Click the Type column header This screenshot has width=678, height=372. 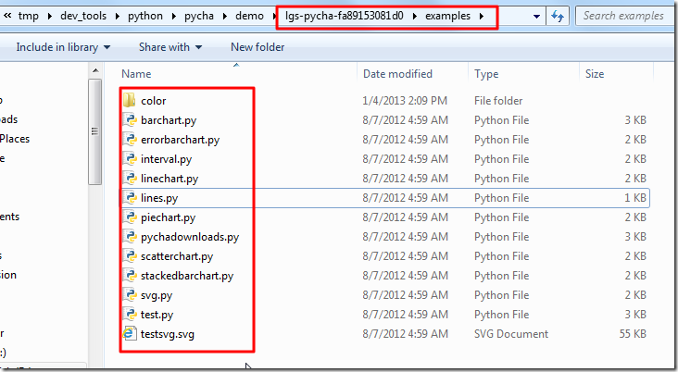pyautogui.click(x=487, y=74)
